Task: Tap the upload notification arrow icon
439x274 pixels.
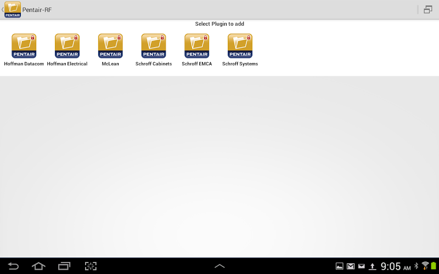Action: 373,266
